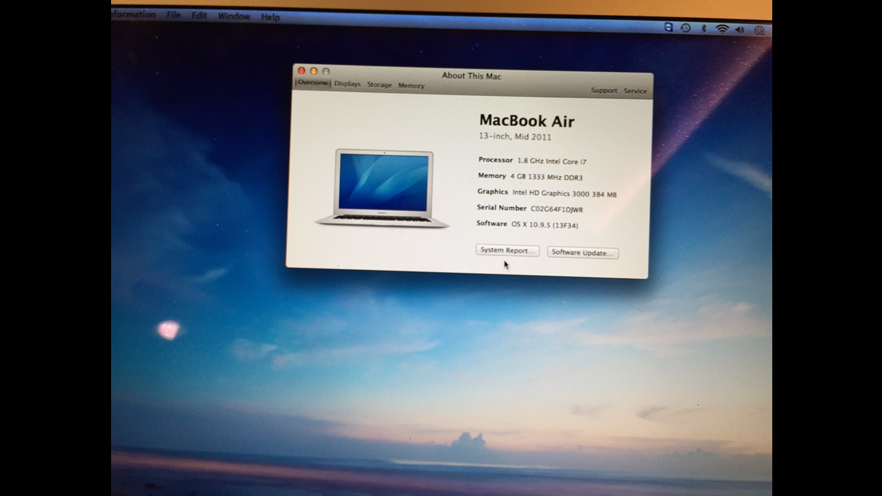The width and height of the screenshot is (882, 496).
Task: Click the 'About This Mac' window title
Action: click(471, 76)
